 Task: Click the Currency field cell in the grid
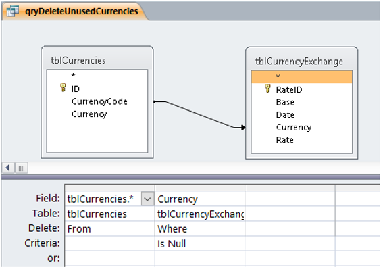click(200, 199)
